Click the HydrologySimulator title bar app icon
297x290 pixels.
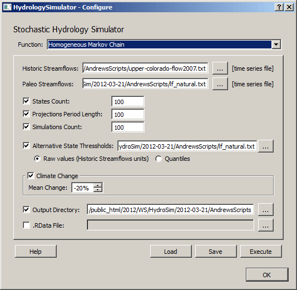(x=7, y=7)
